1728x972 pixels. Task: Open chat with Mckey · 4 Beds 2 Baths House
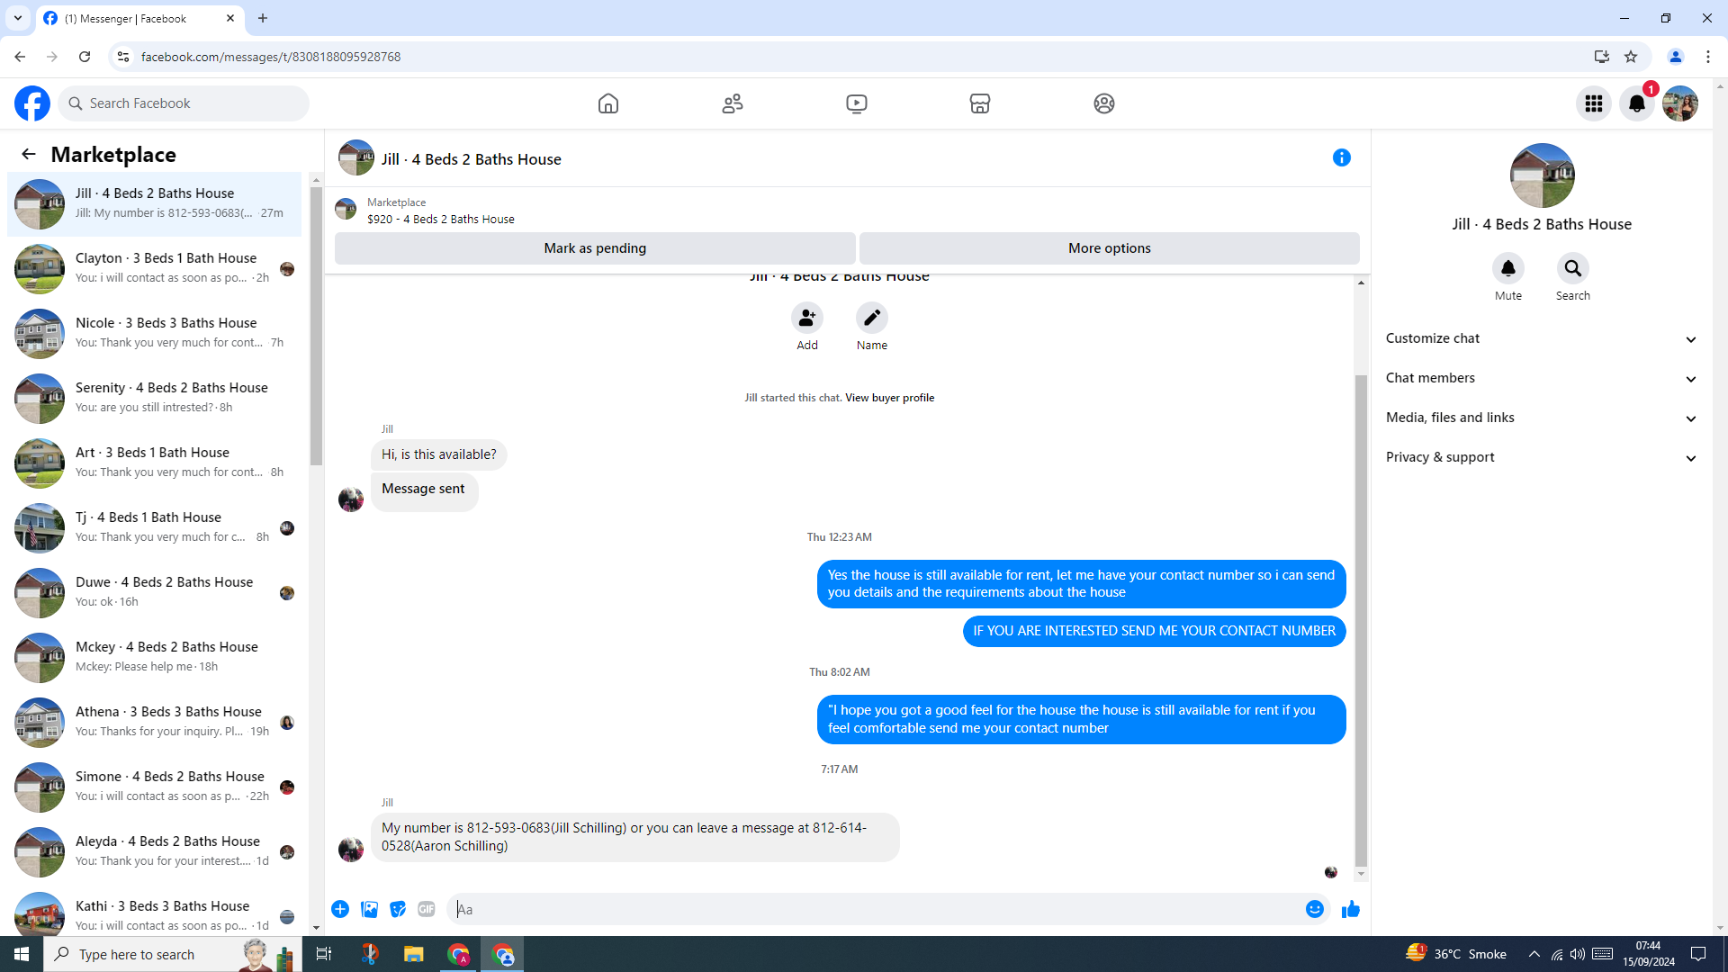155,657
